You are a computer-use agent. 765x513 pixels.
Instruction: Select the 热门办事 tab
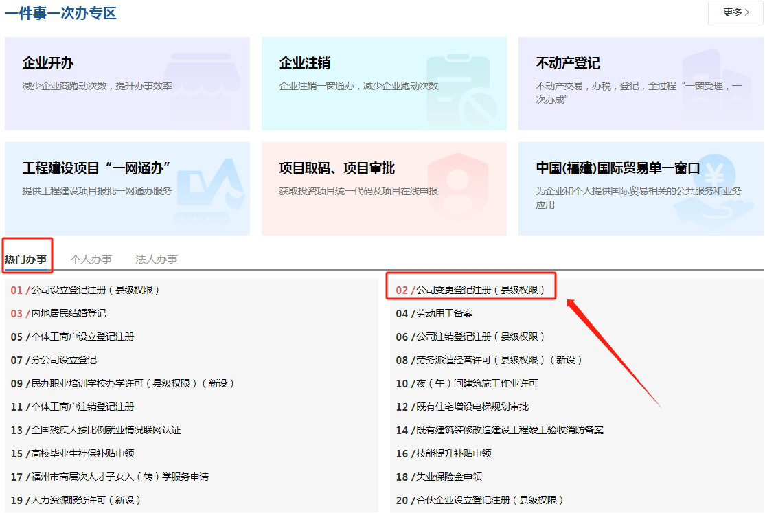click(26, 259)
